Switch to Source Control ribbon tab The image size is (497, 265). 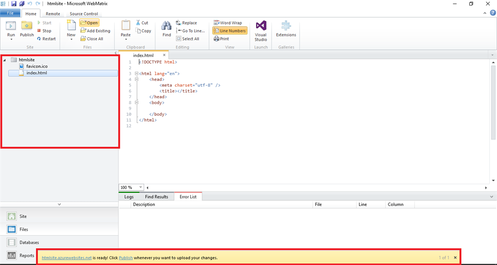tap(83, 14)
